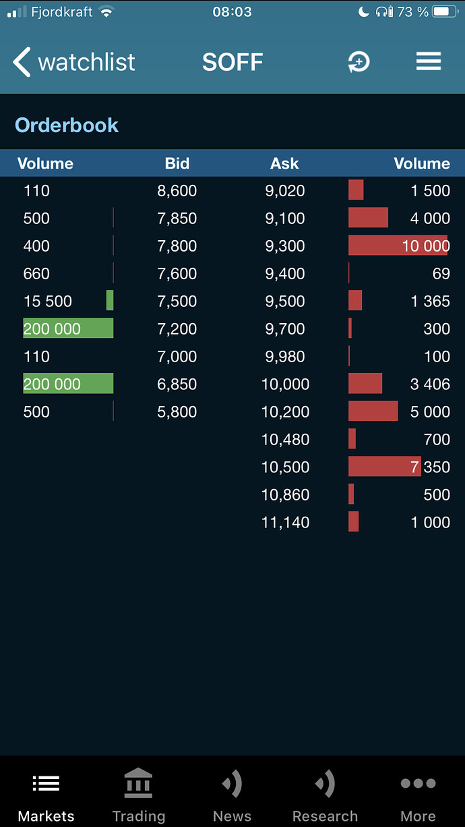The image size is (465, 827).
Task: Select the ask row with 10 000 volume
Action: click(x=348, y=246)
